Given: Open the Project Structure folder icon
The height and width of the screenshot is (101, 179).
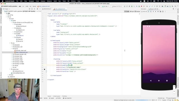Looking at the screenshot, I should click(x=162, y=6).
